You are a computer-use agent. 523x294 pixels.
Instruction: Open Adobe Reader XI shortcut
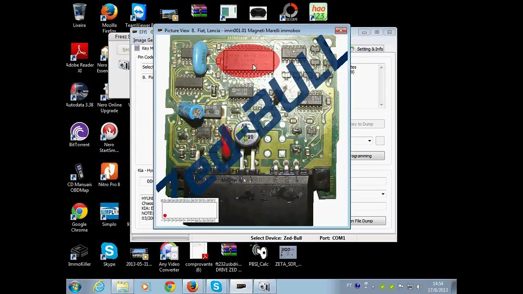click(x=80, y=58)
